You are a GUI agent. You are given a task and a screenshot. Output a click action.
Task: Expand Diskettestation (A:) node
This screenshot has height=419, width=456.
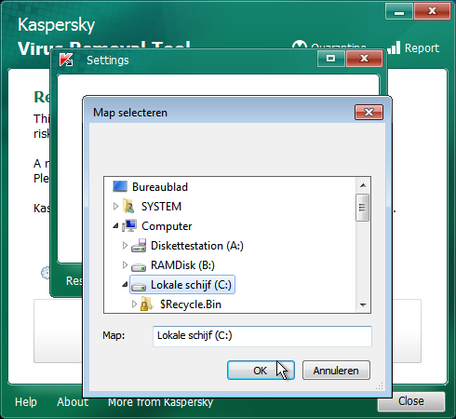tap(125, 246)
